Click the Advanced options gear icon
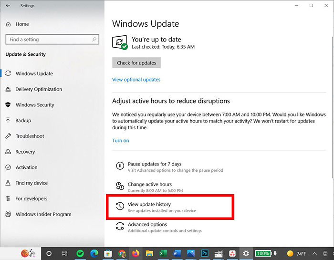Screen dimensions: 334x260 pyautogui.click(x=120, y=226)
